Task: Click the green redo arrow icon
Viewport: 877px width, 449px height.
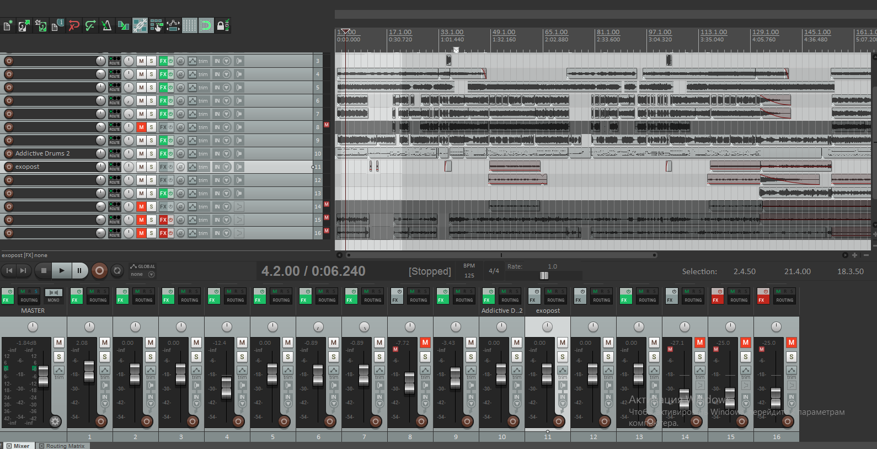Action: click(90, 25)
